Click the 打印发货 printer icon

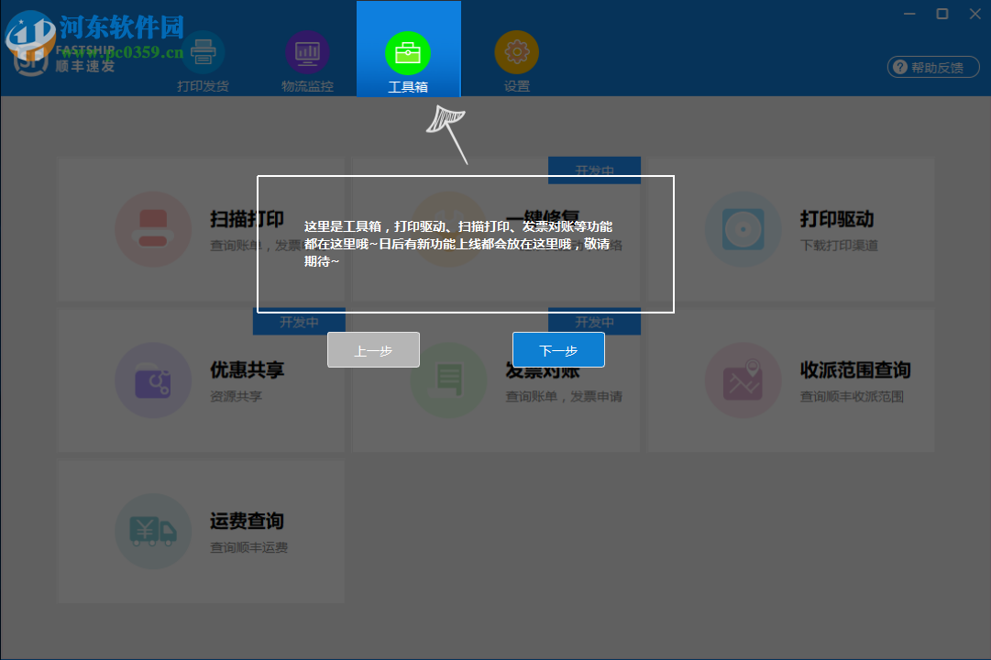[201, 52]
